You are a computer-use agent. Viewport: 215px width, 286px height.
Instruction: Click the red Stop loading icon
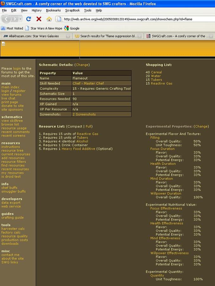point(39,19)
